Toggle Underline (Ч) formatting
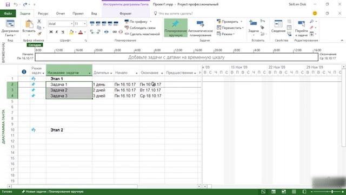Viewport: 346px width, 195px height. coord(63,32)
